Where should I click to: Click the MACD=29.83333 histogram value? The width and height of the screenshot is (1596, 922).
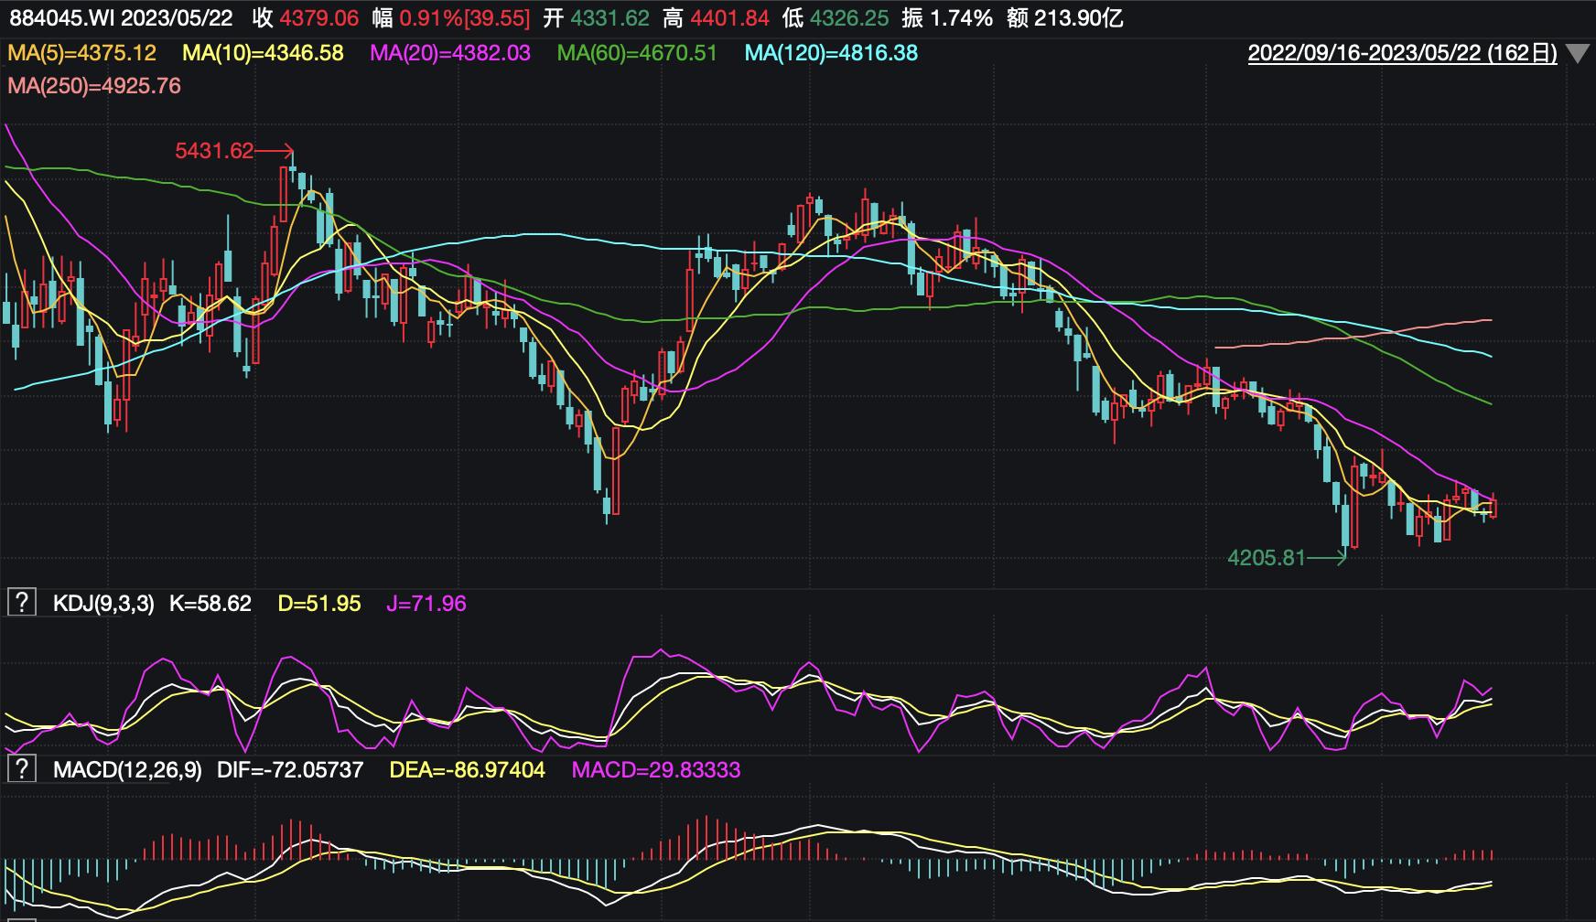click(655, 770)
